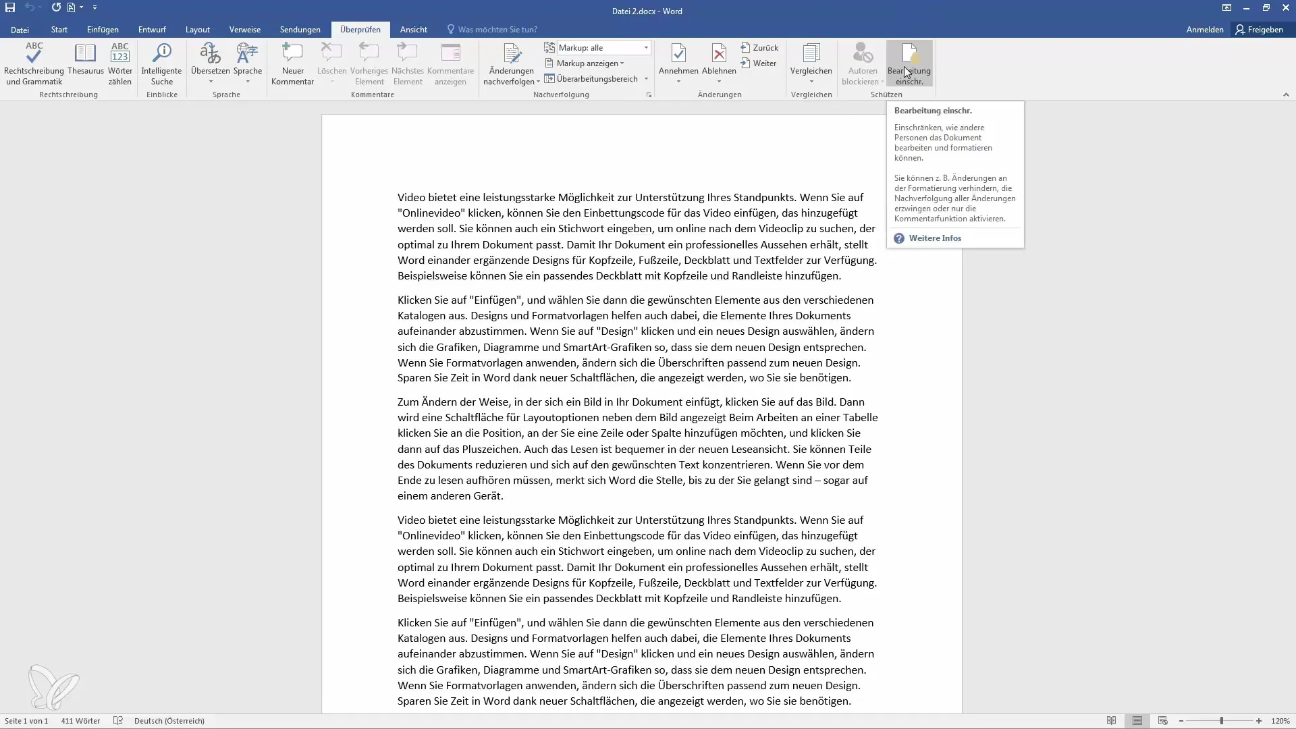This screenshot has height=729, width=1296.
Task: Click '411 Wörter' word count
Action: (x=80, y=721)
